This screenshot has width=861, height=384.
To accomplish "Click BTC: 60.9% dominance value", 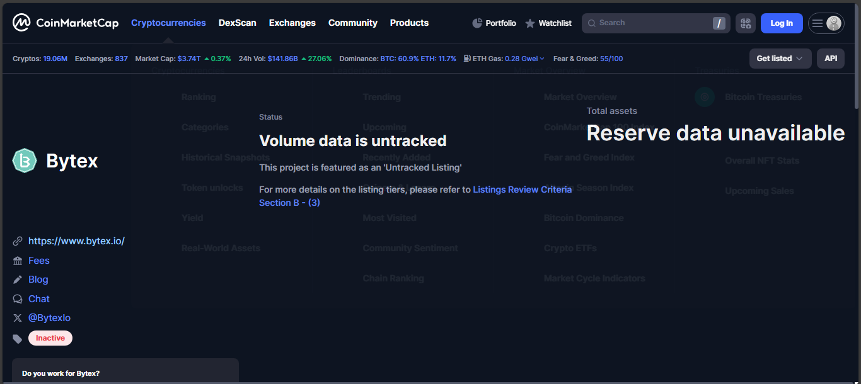I will point(400,59).
